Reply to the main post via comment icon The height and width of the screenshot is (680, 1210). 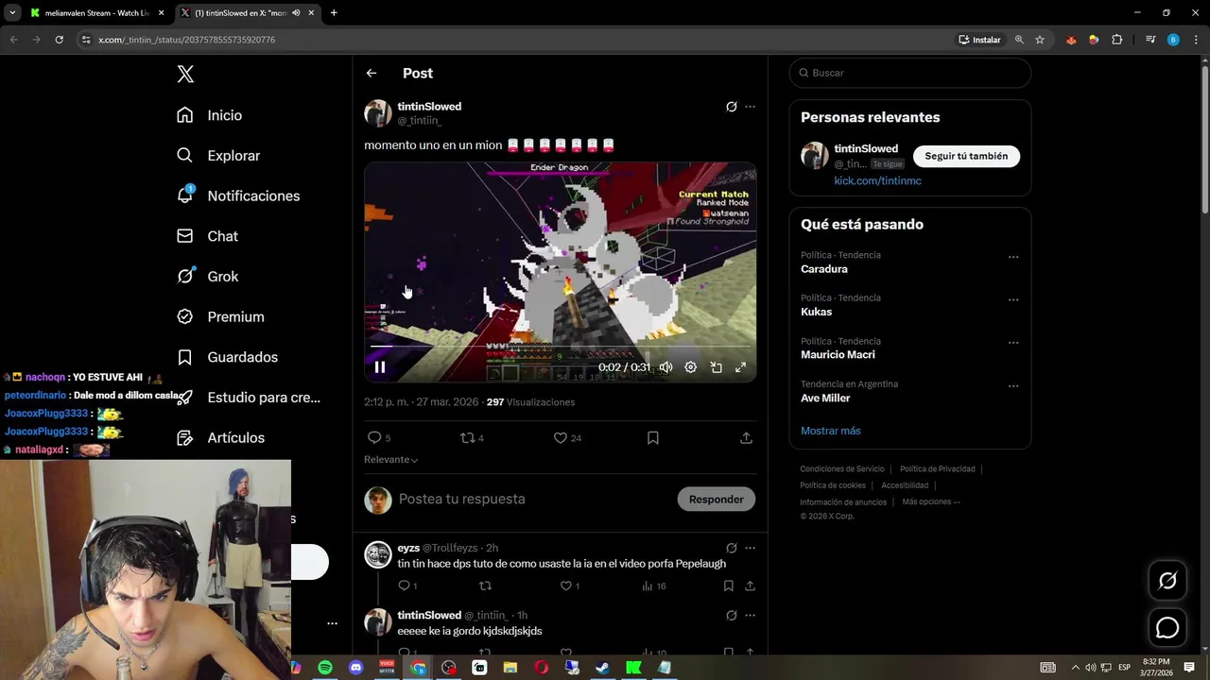pyautogui.click(x=378, y=438)
